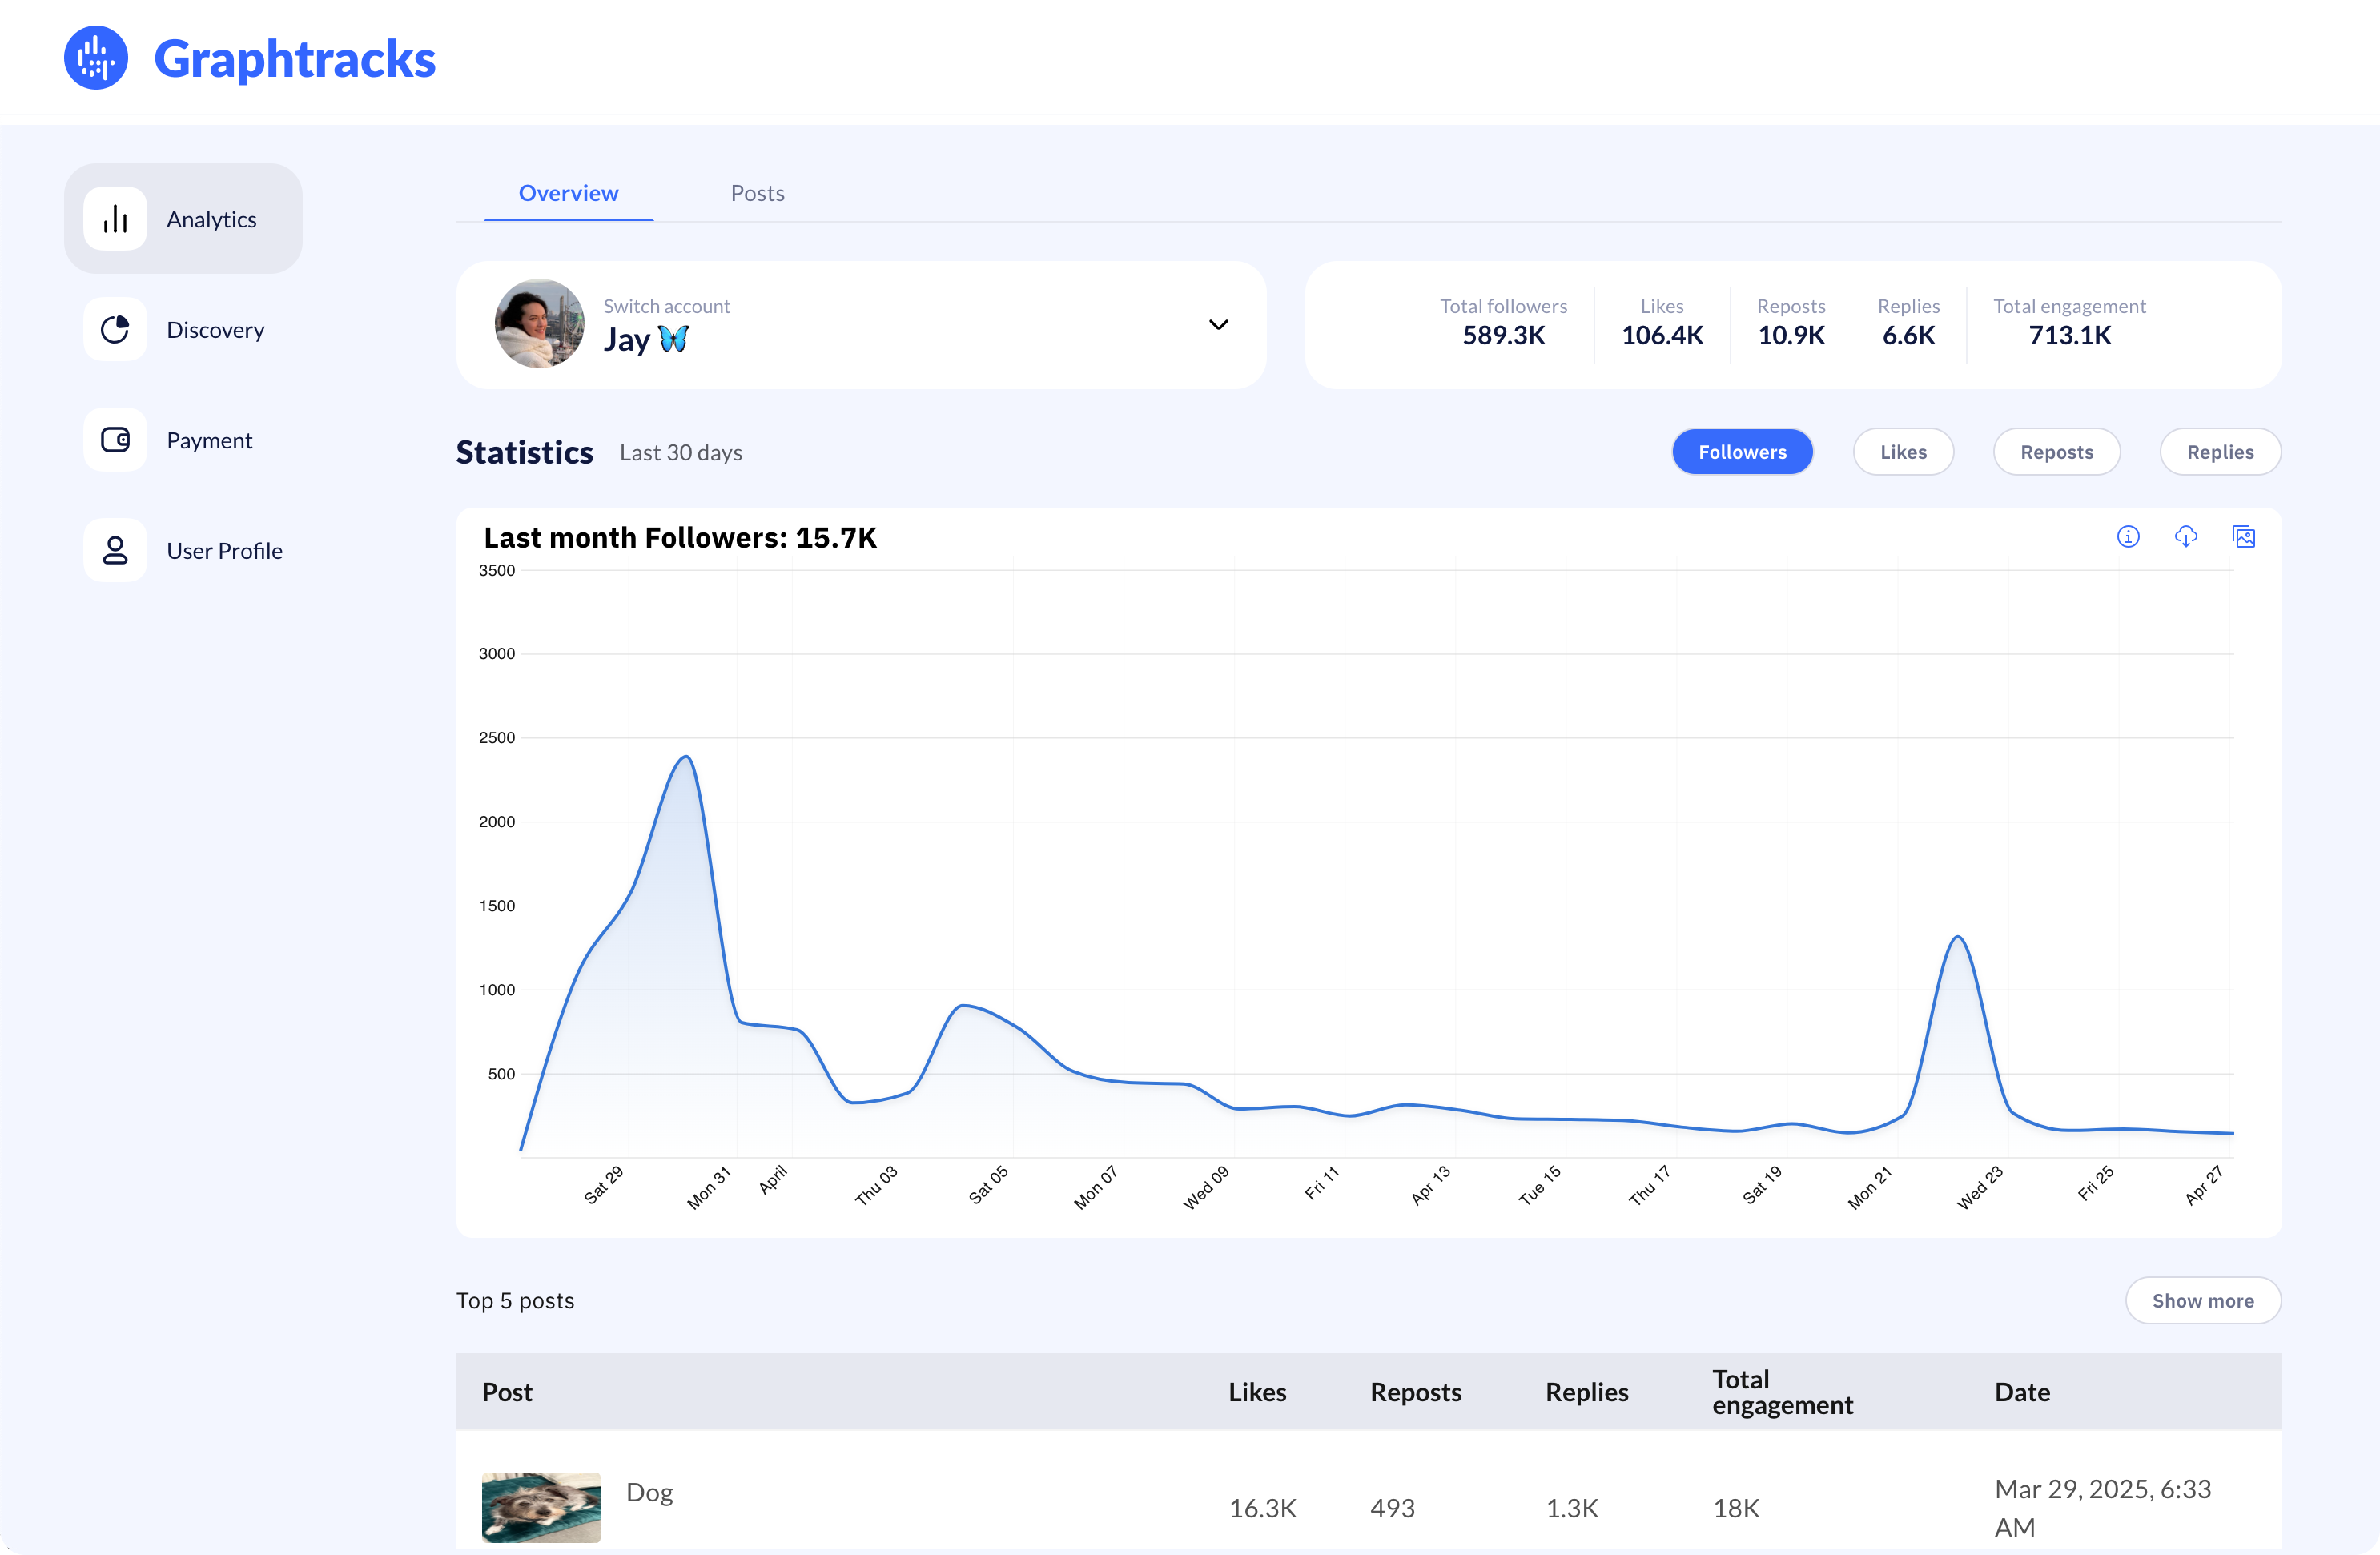Switch to the Posts tab
The image size is (2380, 1555).
tap(757, 193)
